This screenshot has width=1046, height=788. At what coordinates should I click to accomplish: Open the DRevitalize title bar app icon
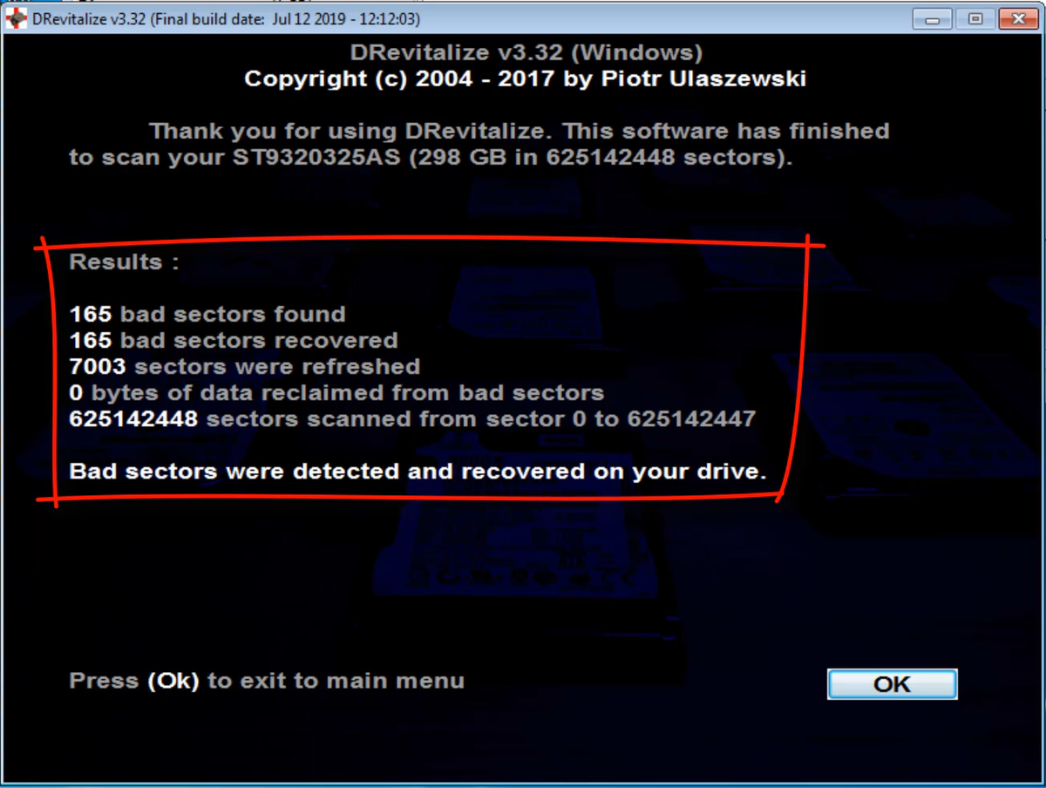click(x=16, y=18)
